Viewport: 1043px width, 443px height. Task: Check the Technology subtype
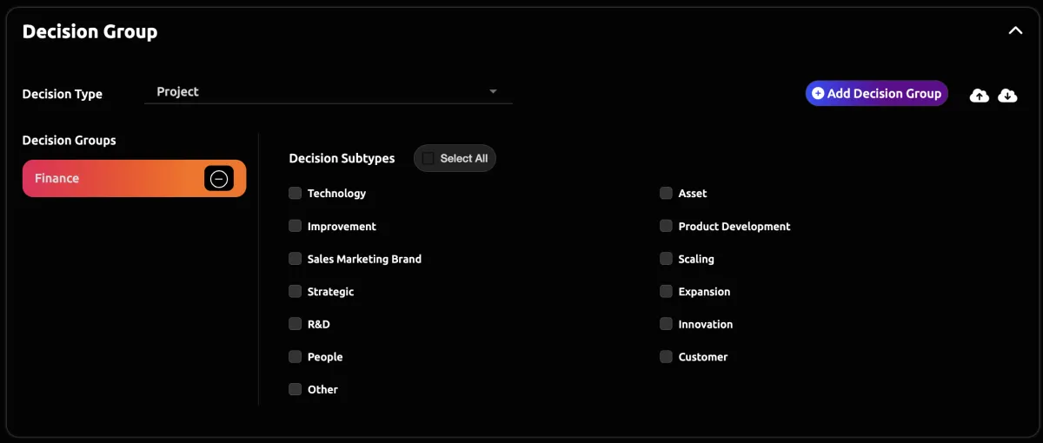click(295, 193)
